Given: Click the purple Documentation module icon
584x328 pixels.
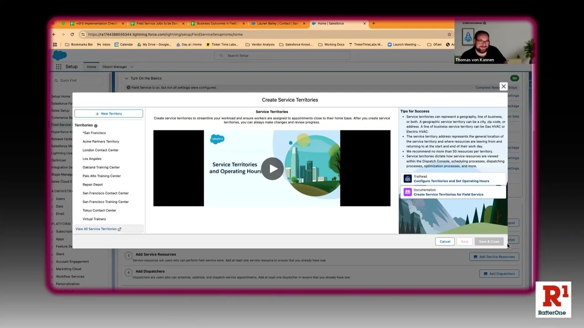Looking at the screenshot, I should pos(407,192).
